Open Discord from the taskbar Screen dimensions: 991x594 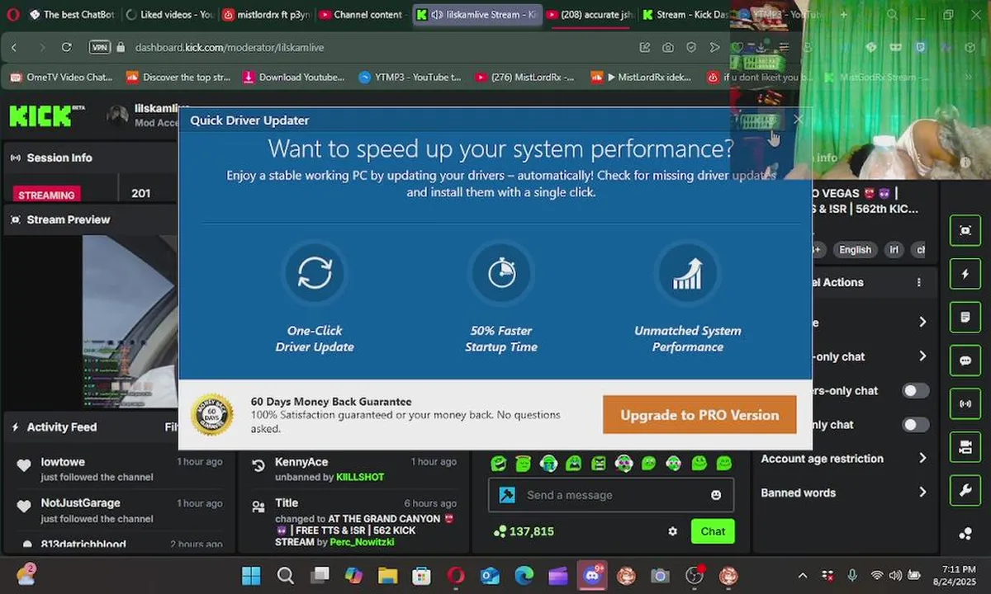pyautogui.click(x=591, y=575)
